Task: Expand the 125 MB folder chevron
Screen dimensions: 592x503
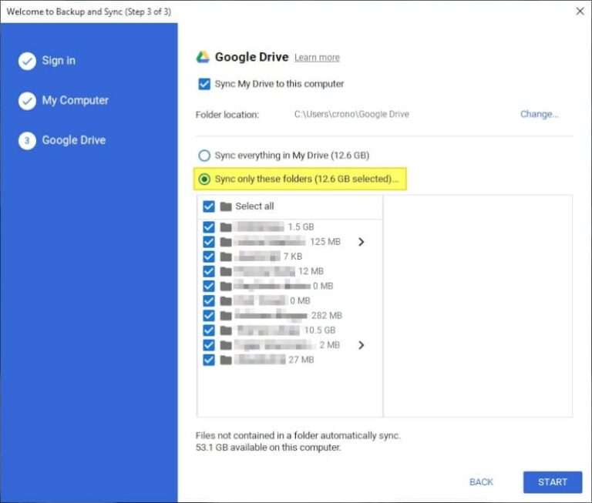Action: (x=362, y=242)
